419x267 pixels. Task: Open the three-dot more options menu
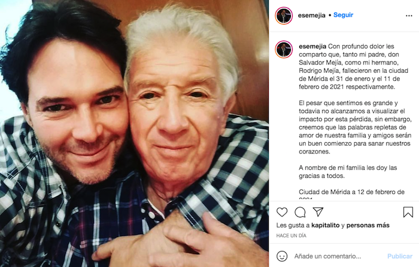point(409,16)
